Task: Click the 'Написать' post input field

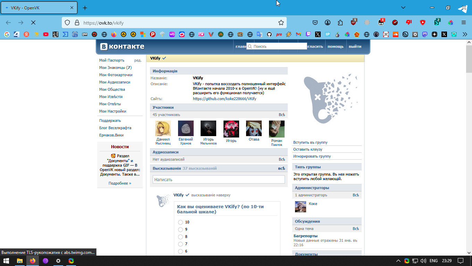Action: coord(219,179)
